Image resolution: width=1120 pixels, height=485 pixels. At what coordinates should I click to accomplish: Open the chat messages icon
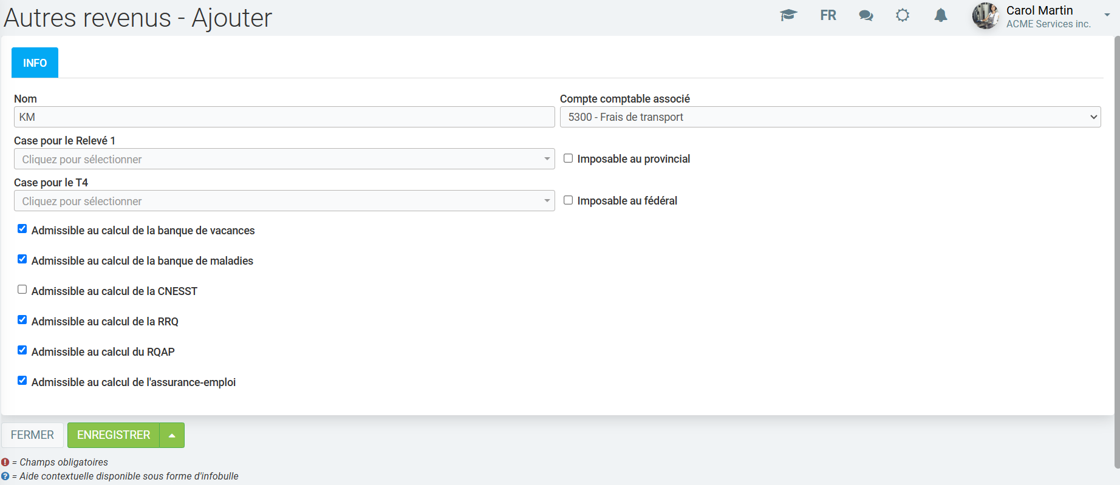pos(866,16)
